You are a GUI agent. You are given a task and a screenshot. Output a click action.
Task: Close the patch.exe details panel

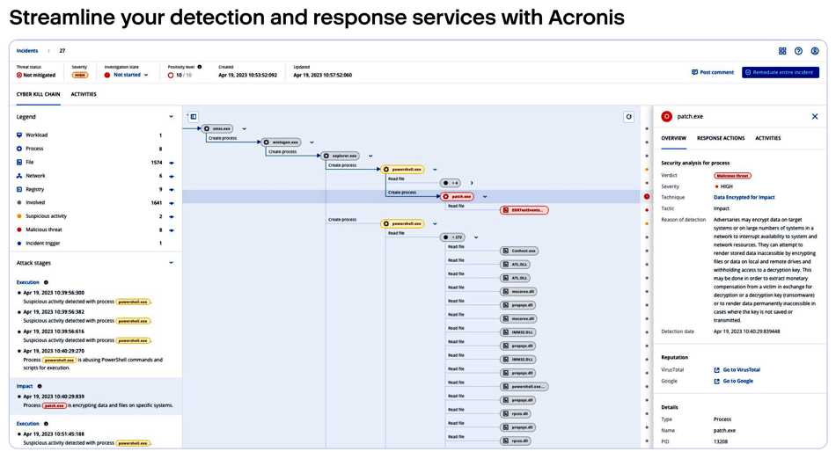[x=815, y=117]
